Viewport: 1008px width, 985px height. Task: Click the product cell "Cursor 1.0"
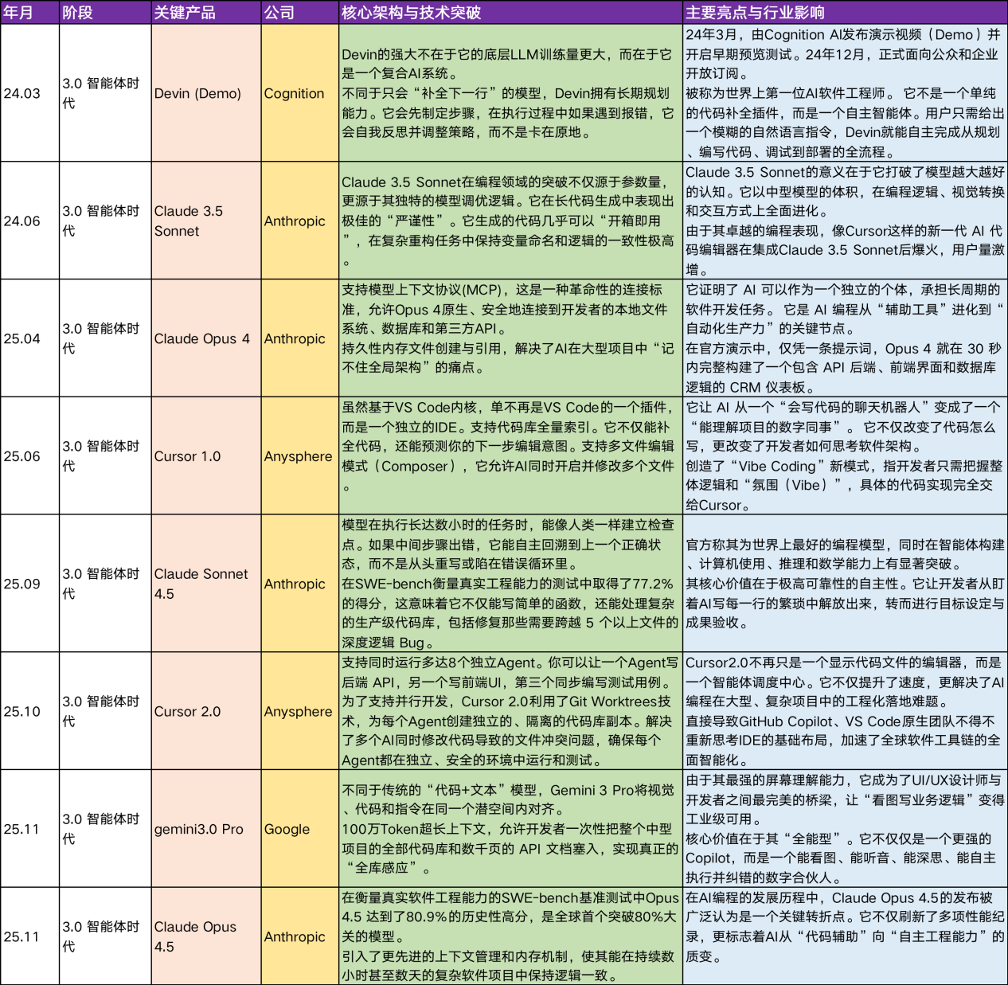206,456
